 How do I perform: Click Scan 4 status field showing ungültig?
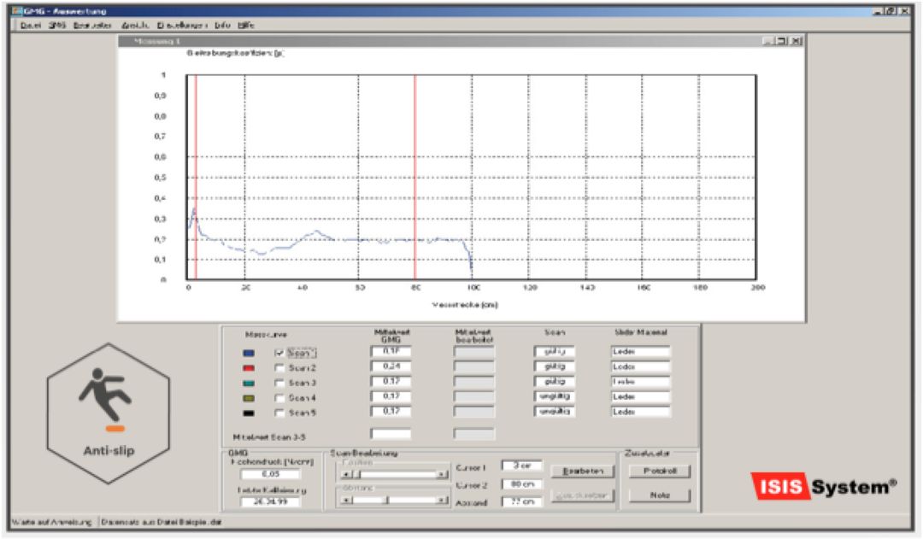click(555, 396)
